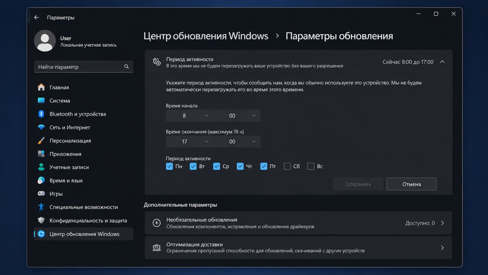Open Персонализация settings
Screen dimensions: 488x275
coord(83,141)
